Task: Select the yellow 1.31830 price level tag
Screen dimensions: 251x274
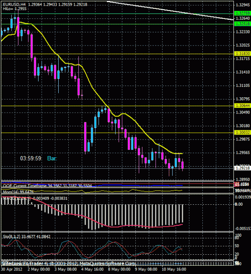Action: [x=243, y=53]
